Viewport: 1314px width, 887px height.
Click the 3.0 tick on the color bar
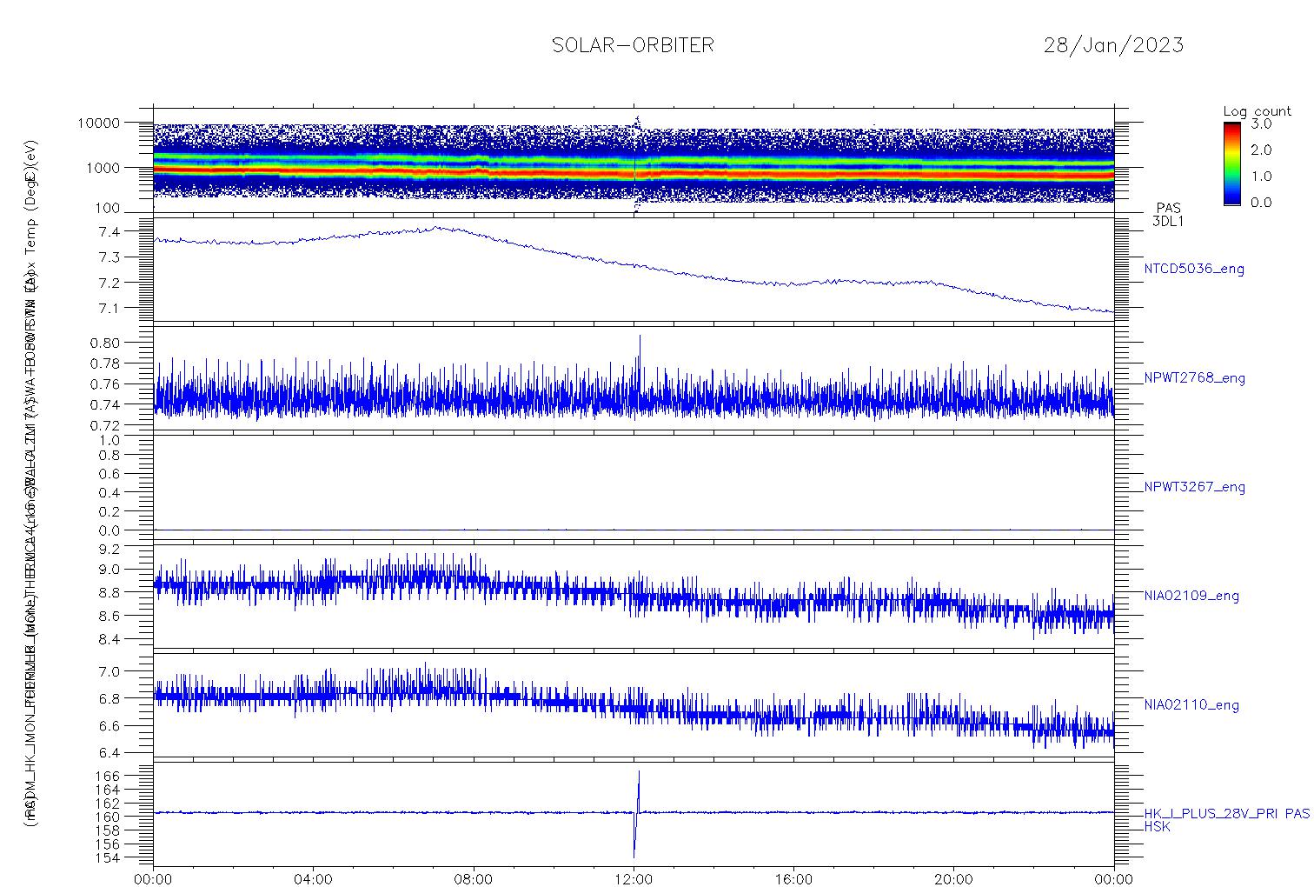(1261, 123)
